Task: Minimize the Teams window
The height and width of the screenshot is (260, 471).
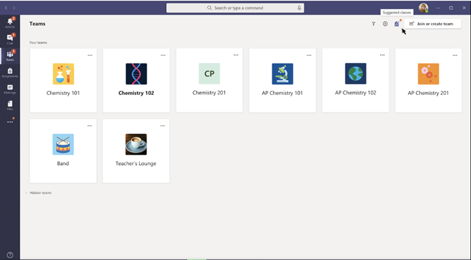Action: (438, 8)
